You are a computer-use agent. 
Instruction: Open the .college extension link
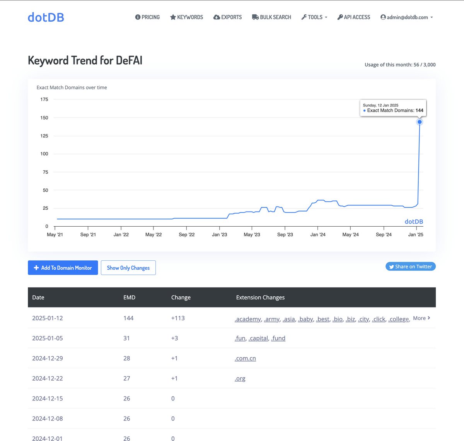[399, 319]
